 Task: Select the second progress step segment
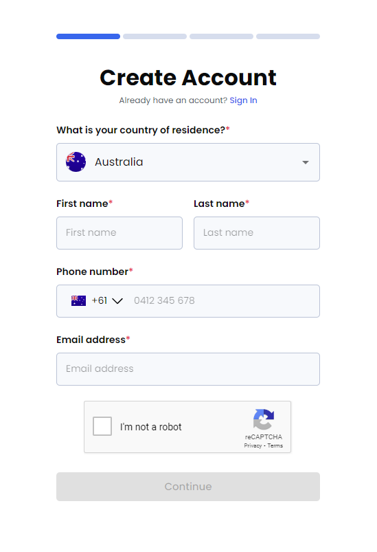tap(155, 36)
